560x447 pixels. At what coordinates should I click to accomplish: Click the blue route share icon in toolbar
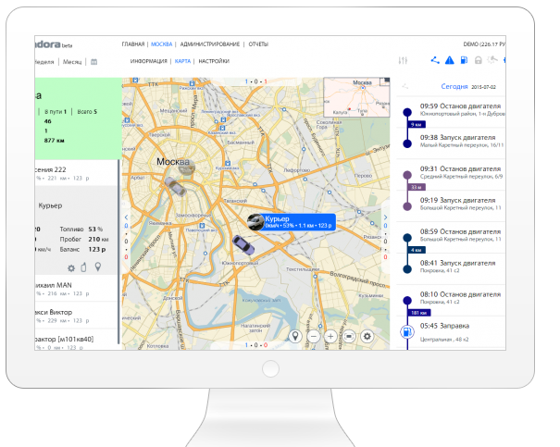tap(435, 60)
